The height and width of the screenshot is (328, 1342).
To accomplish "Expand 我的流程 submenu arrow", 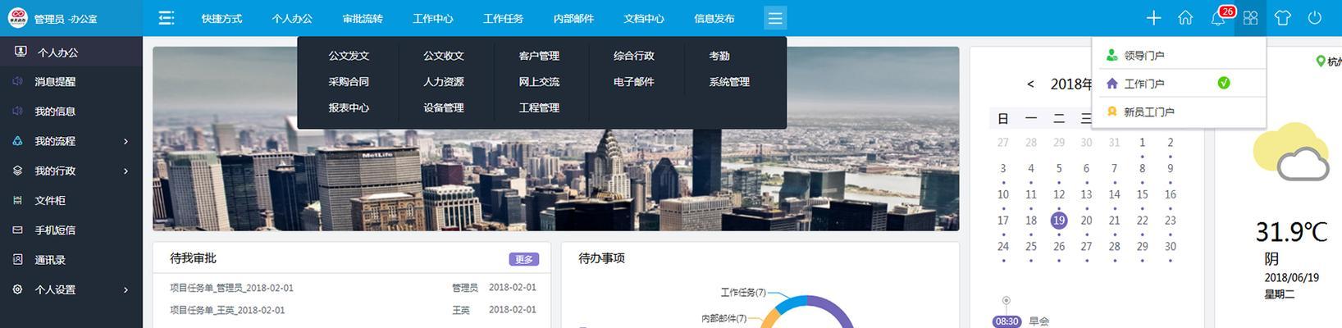I will (x=126, y=141).
